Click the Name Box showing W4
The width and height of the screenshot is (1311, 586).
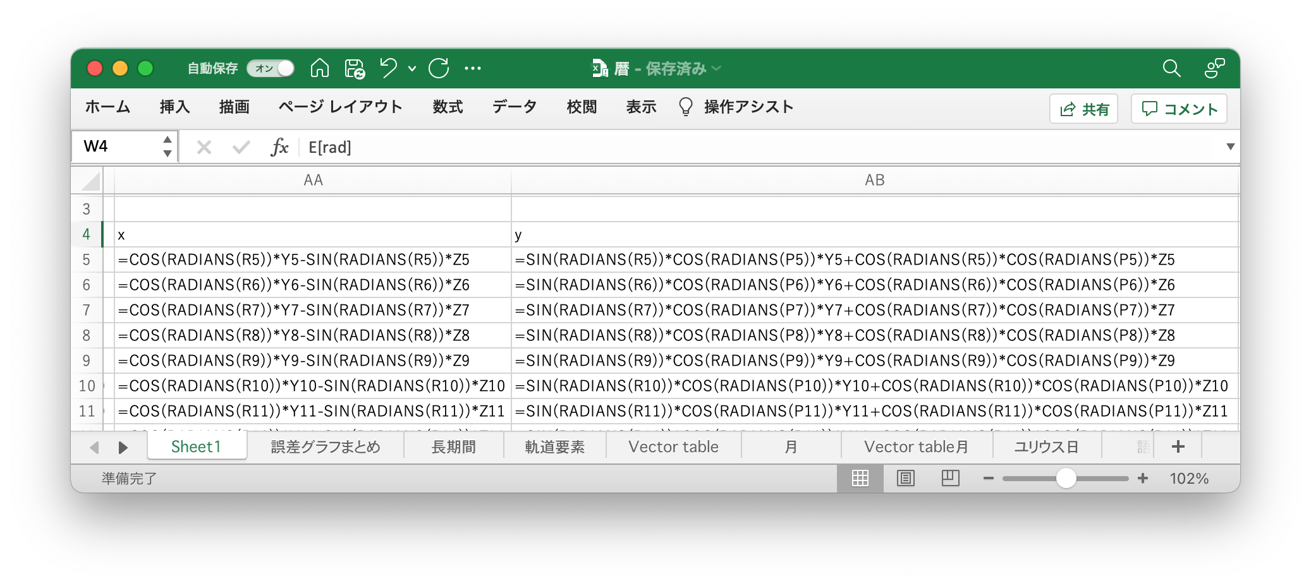(117, 146)
